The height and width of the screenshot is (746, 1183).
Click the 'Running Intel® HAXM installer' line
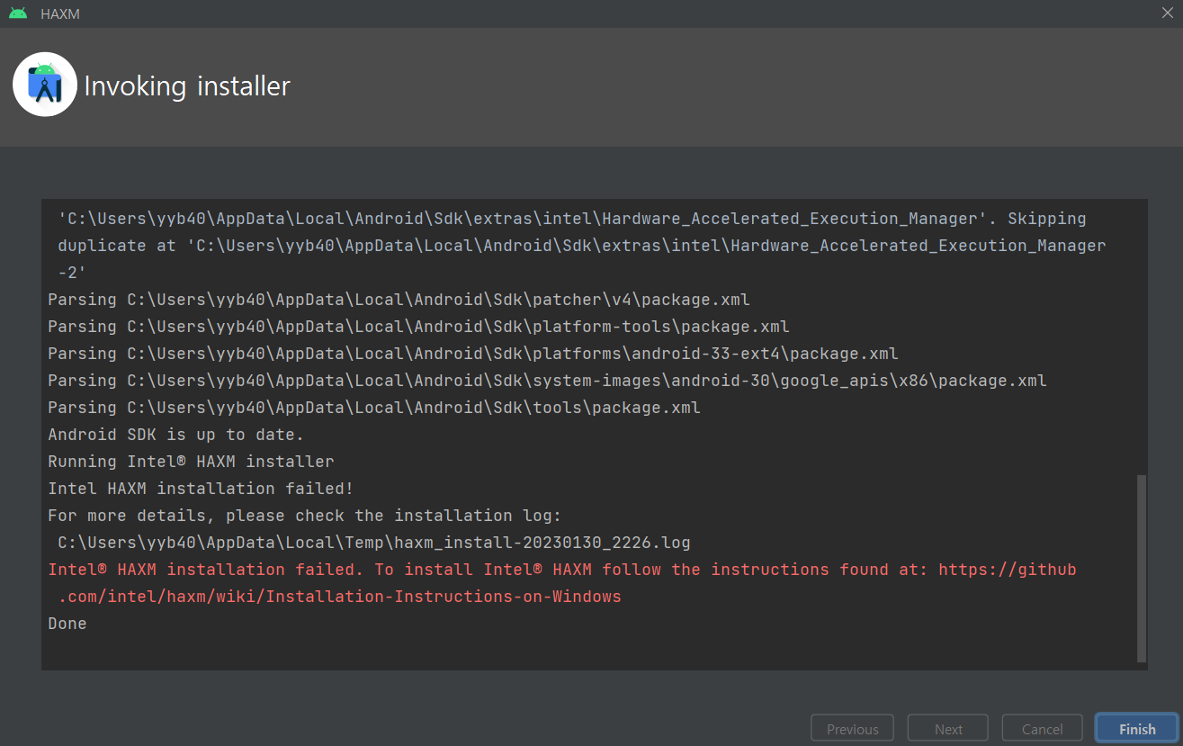(x=192, y=462)
